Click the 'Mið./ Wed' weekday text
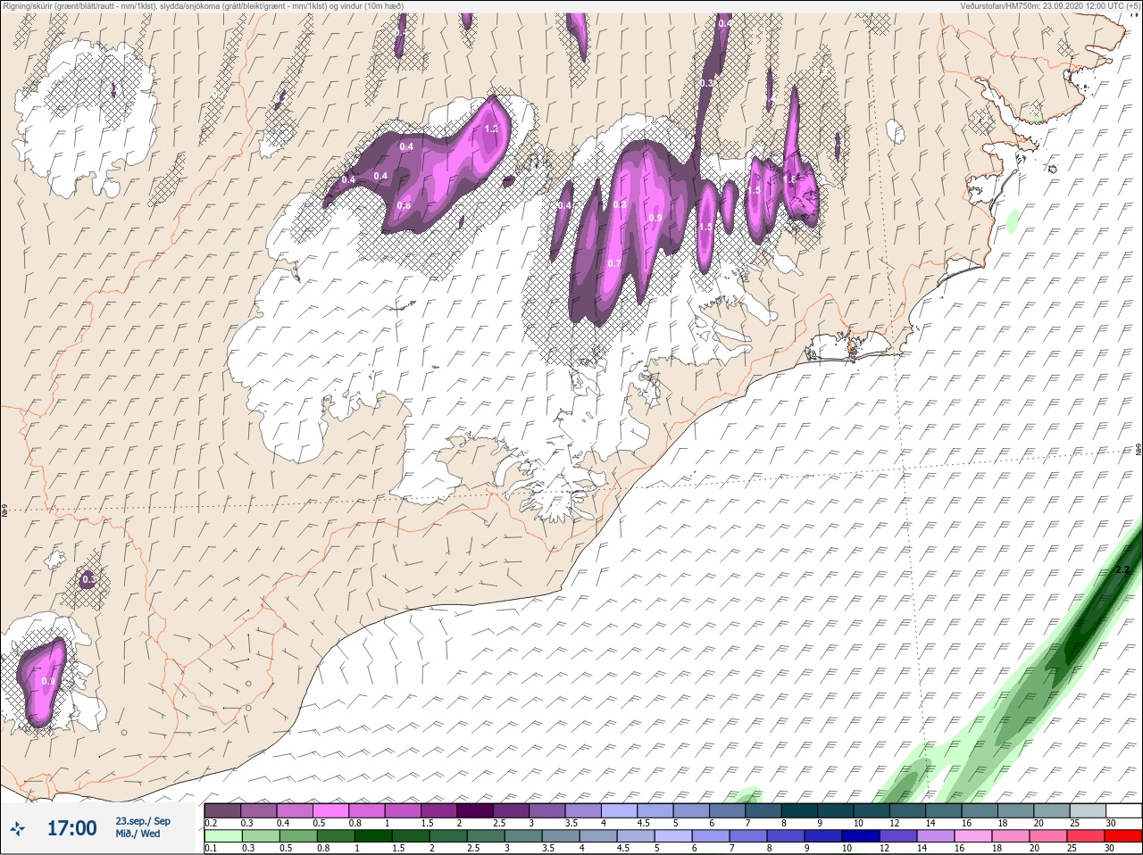The image size is (1143, 855). 138,834
